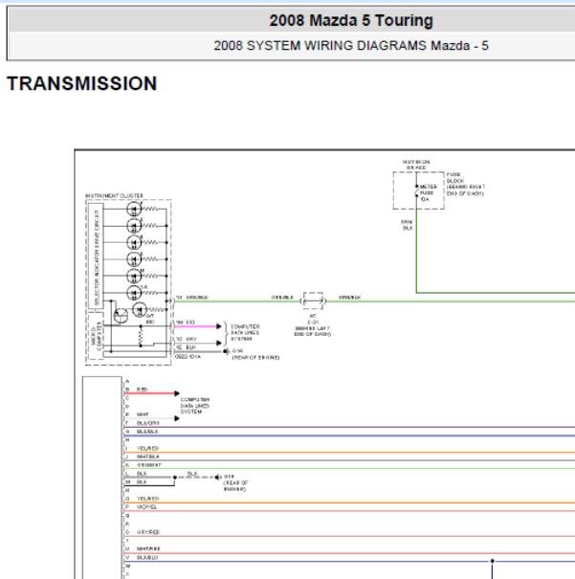Click the VIO/YEL wire label at pin P
The width and height of the screenshot is (575, 579).
point(146,507)
